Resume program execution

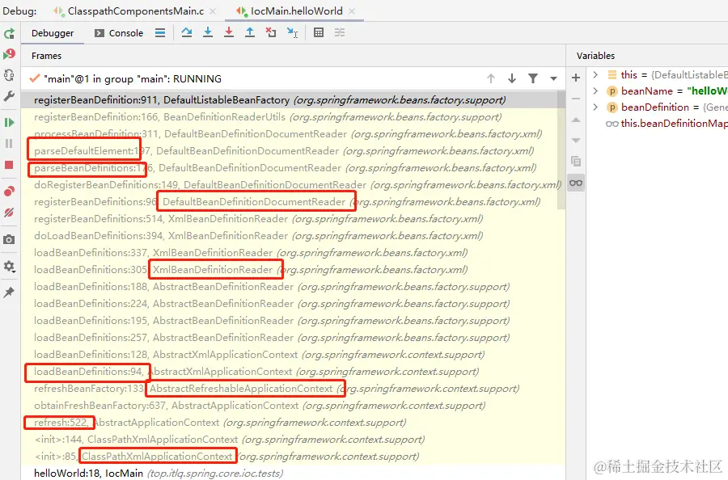(x=9, y=123)
